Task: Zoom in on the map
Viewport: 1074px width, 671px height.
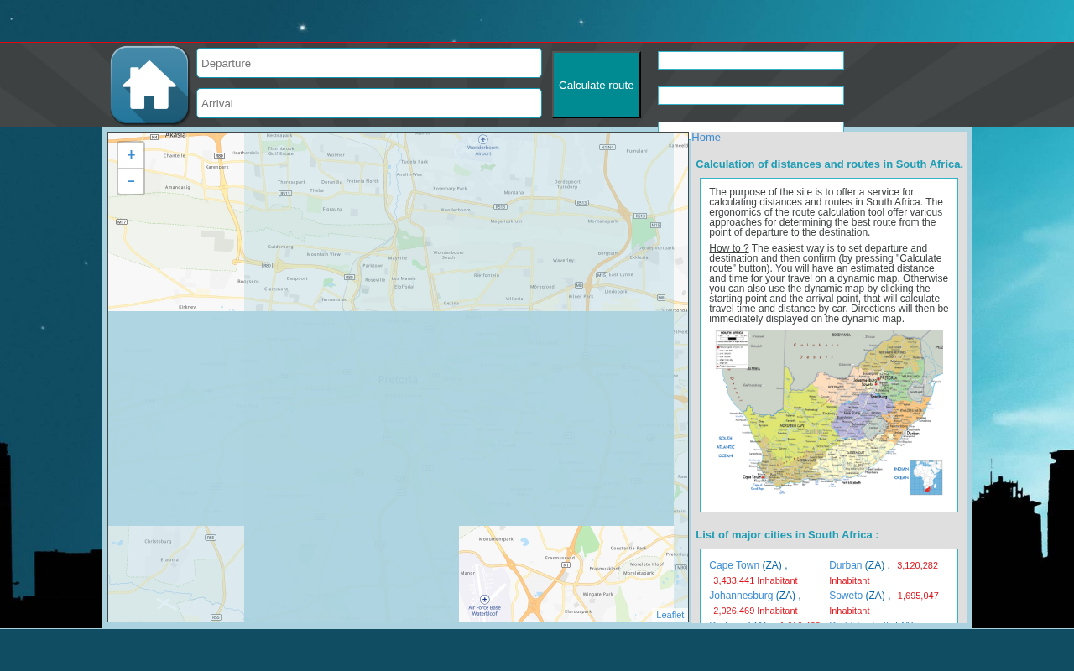Action: pyautogui.click(x=131, y=155)
